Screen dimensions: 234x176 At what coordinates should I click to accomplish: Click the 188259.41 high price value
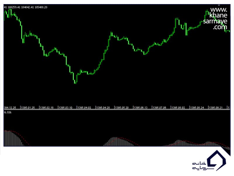[14, 7]
